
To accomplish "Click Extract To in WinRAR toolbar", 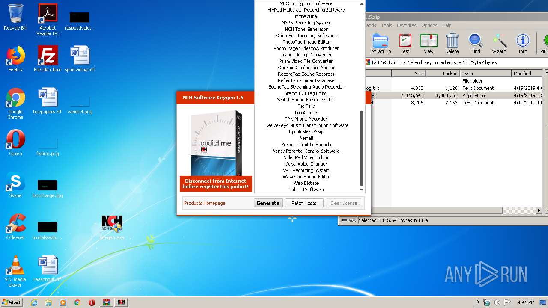I will pos(380,44).
